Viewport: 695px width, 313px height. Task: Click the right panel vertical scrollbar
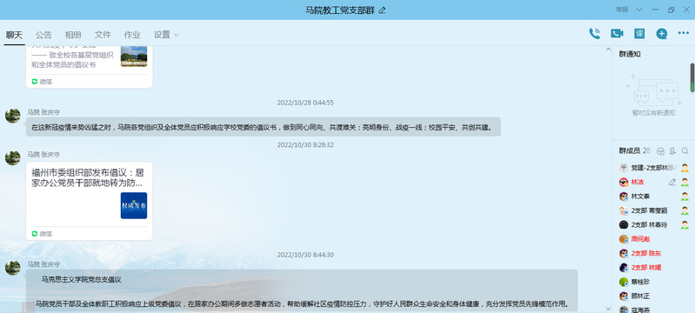click(x=692, y=78)
